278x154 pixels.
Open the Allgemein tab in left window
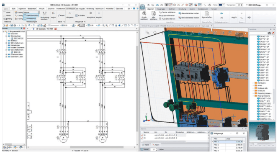(22, 8)
